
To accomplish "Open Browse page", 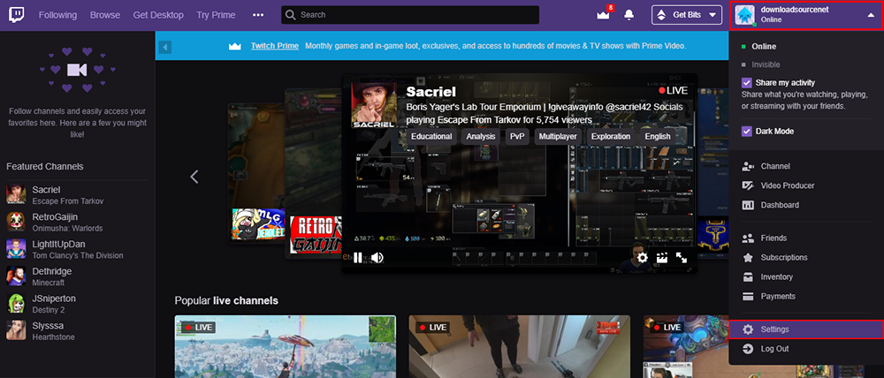I will [105, 15].
